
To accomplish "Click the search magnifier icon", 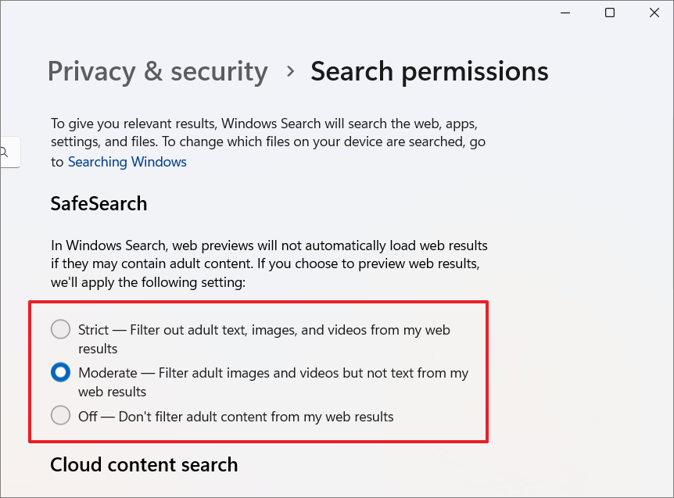I will [4, 152].
